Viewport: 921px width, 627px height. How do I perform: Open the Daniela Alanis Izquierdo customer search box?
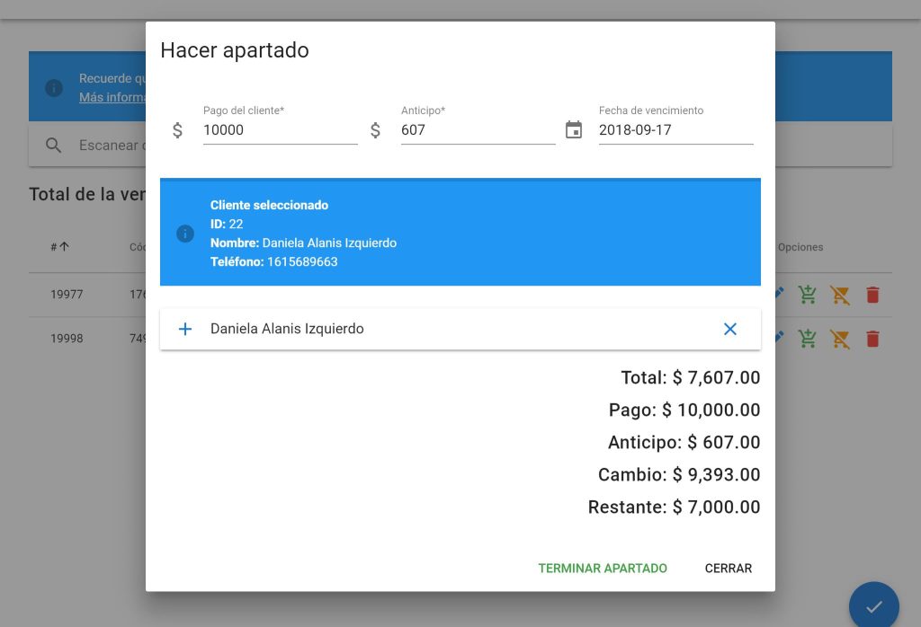459,329
